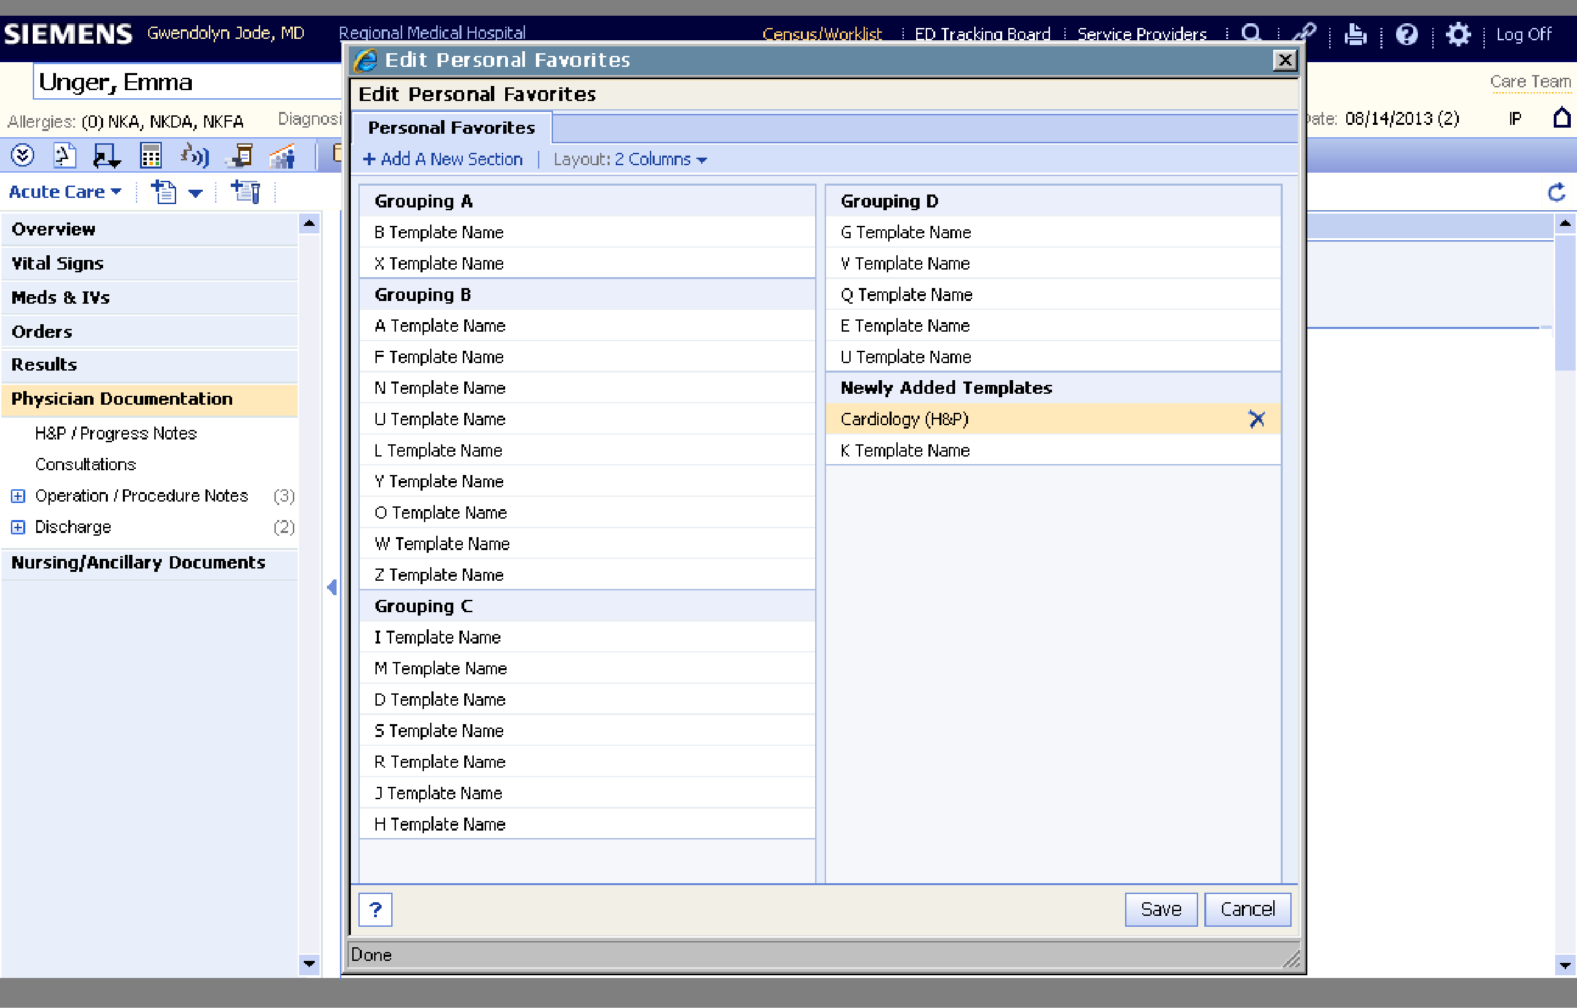
Task: Select the Personal Favorites tab
Action: pos(451,128)
